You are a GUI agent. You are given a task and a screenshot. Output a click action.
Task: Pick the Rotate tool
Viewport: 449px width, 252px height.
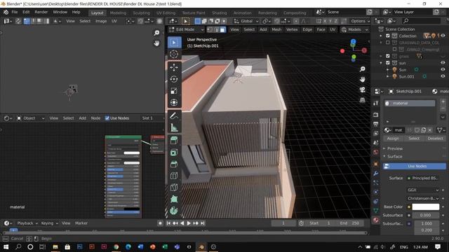tap(174, 79)
